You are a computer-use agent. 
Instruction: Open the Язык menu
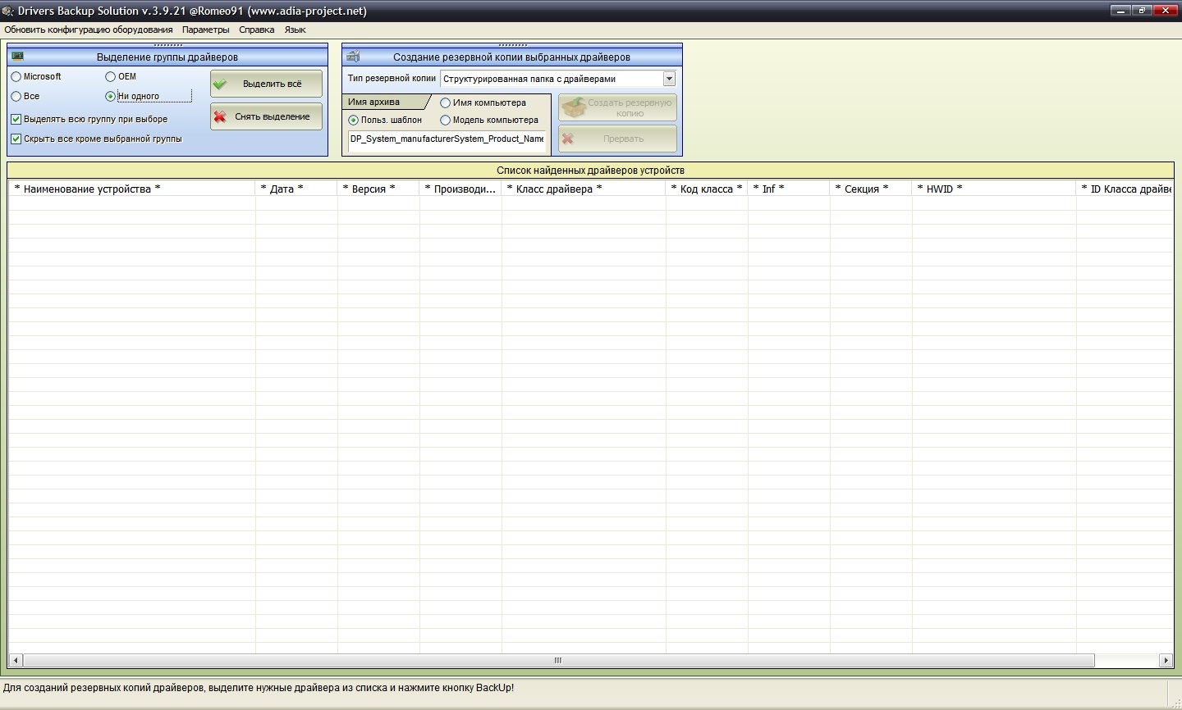(x=295, y=30)
